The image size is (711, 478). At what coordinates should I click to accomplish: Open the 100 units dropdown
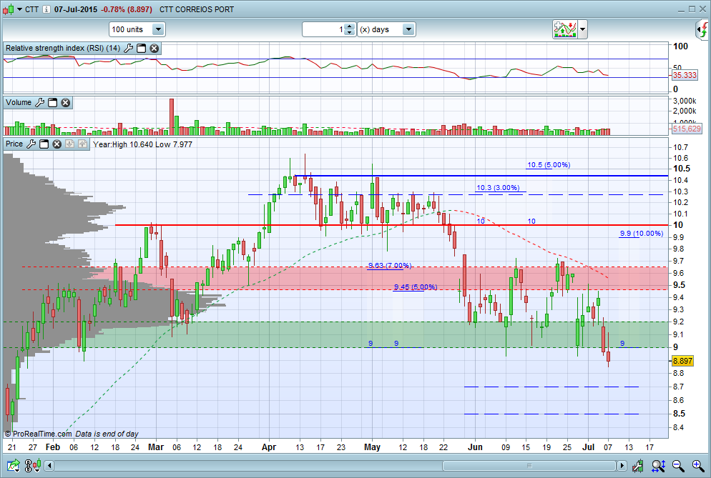(158, 29)
